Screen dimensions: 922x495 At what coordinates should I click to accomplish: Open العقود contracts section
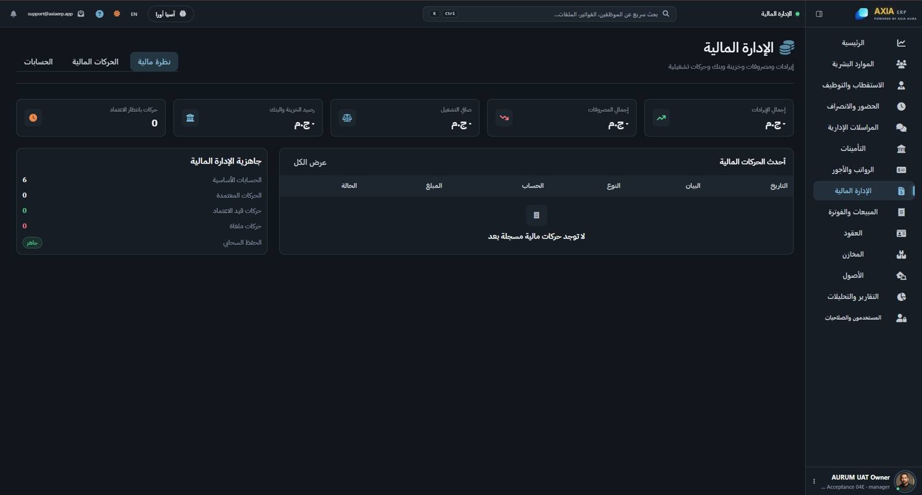click(863, 233)
